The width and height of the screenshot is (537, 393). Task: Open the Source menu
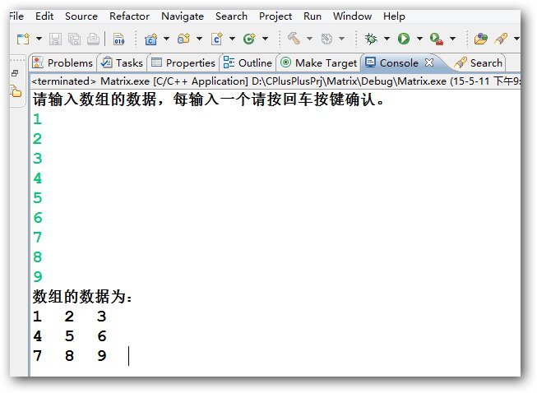[x=81, y=16]
